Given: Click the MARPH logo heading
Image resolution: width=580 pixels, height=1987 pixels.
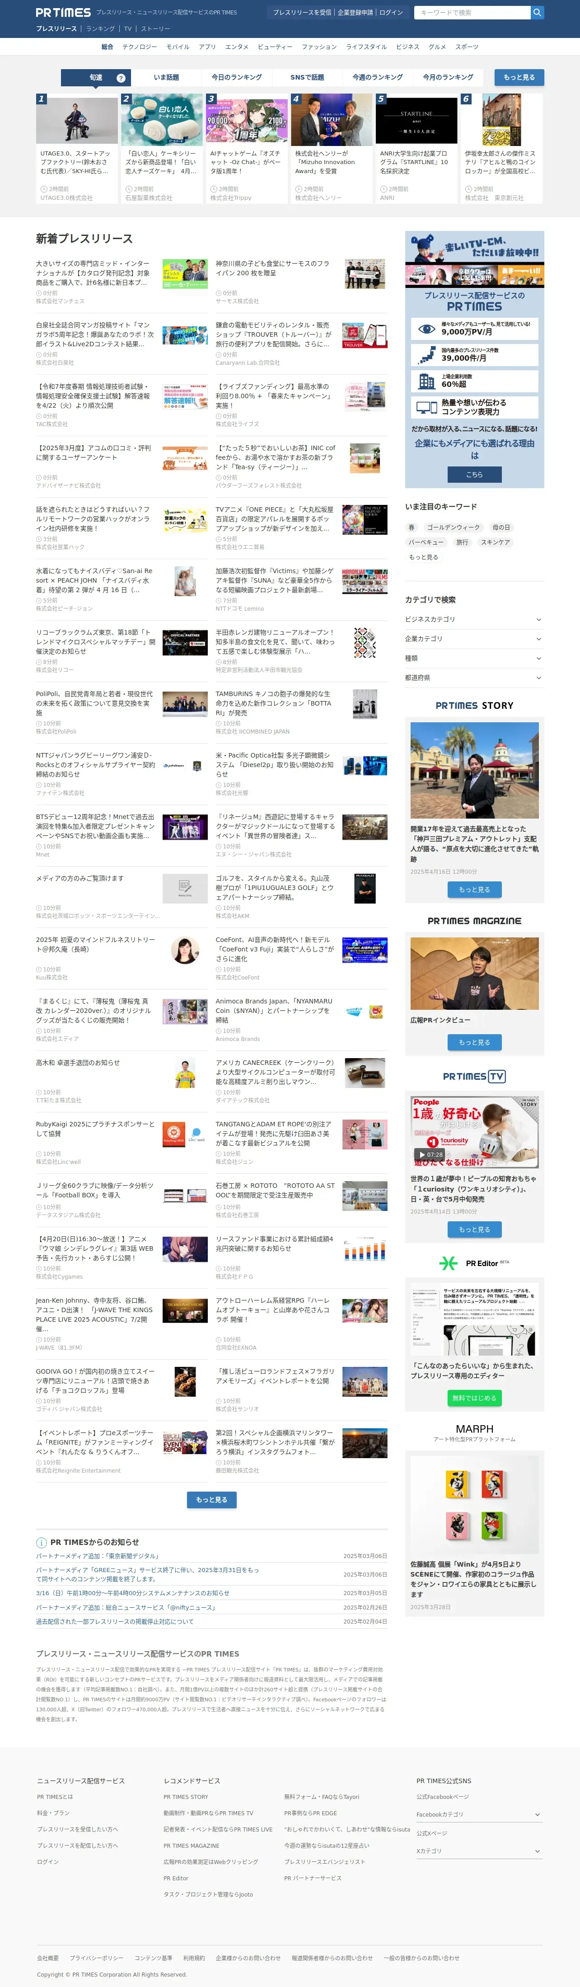Looking at the screenshot, I should [x=474, y=1428].
